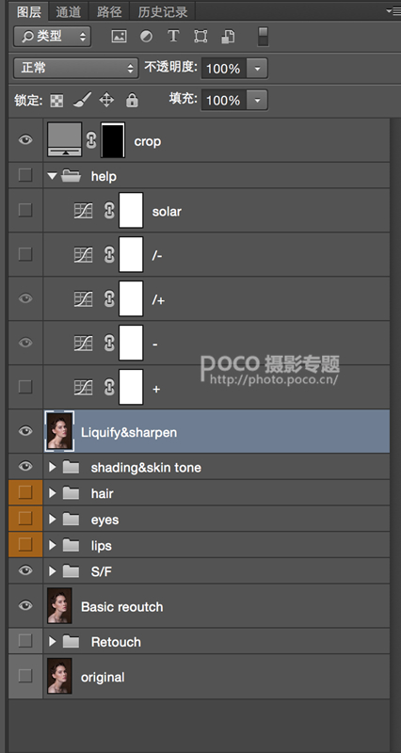Switch to the 通道 tab
401x753 pixels.
tap(69, 11)
